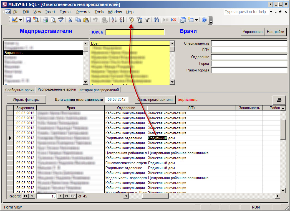Go to first record navigation button

pyautogui.click(x=25, y=196)
